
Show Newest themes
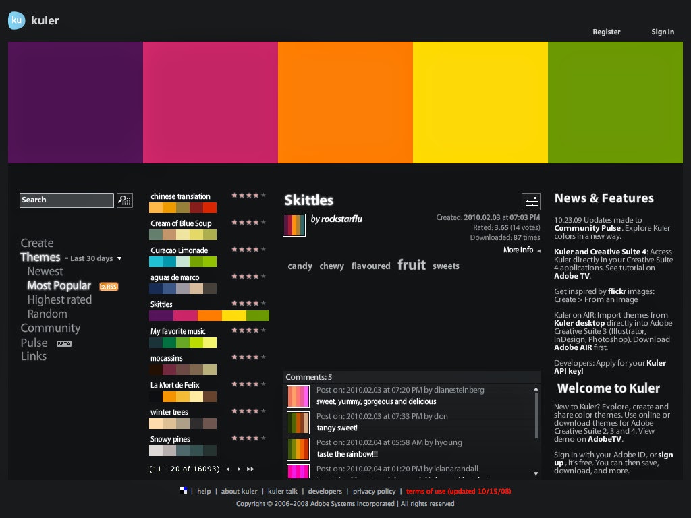(45, 271)
